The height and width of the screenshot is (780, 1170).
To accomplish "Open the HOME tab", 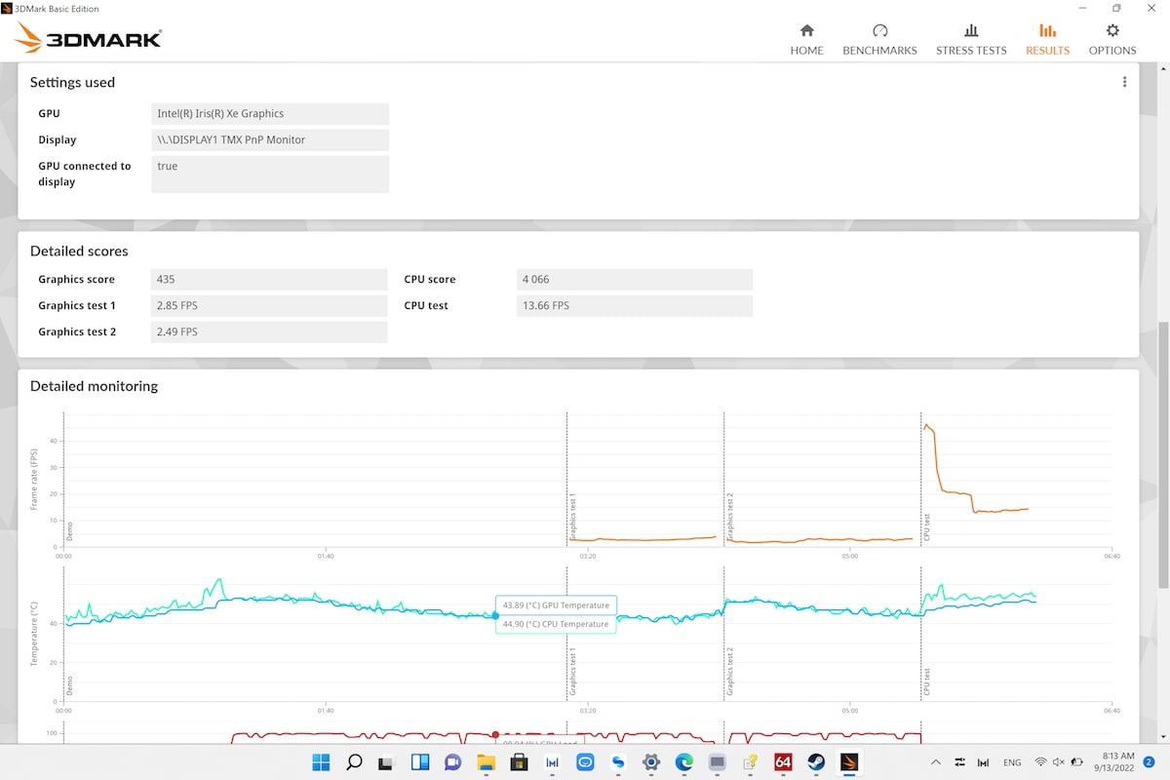I will click(x=806, y=39).
